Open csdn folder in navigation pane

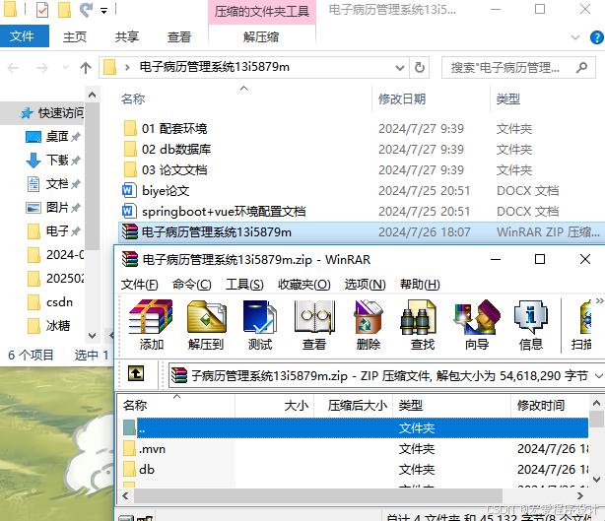coord(50,302)
